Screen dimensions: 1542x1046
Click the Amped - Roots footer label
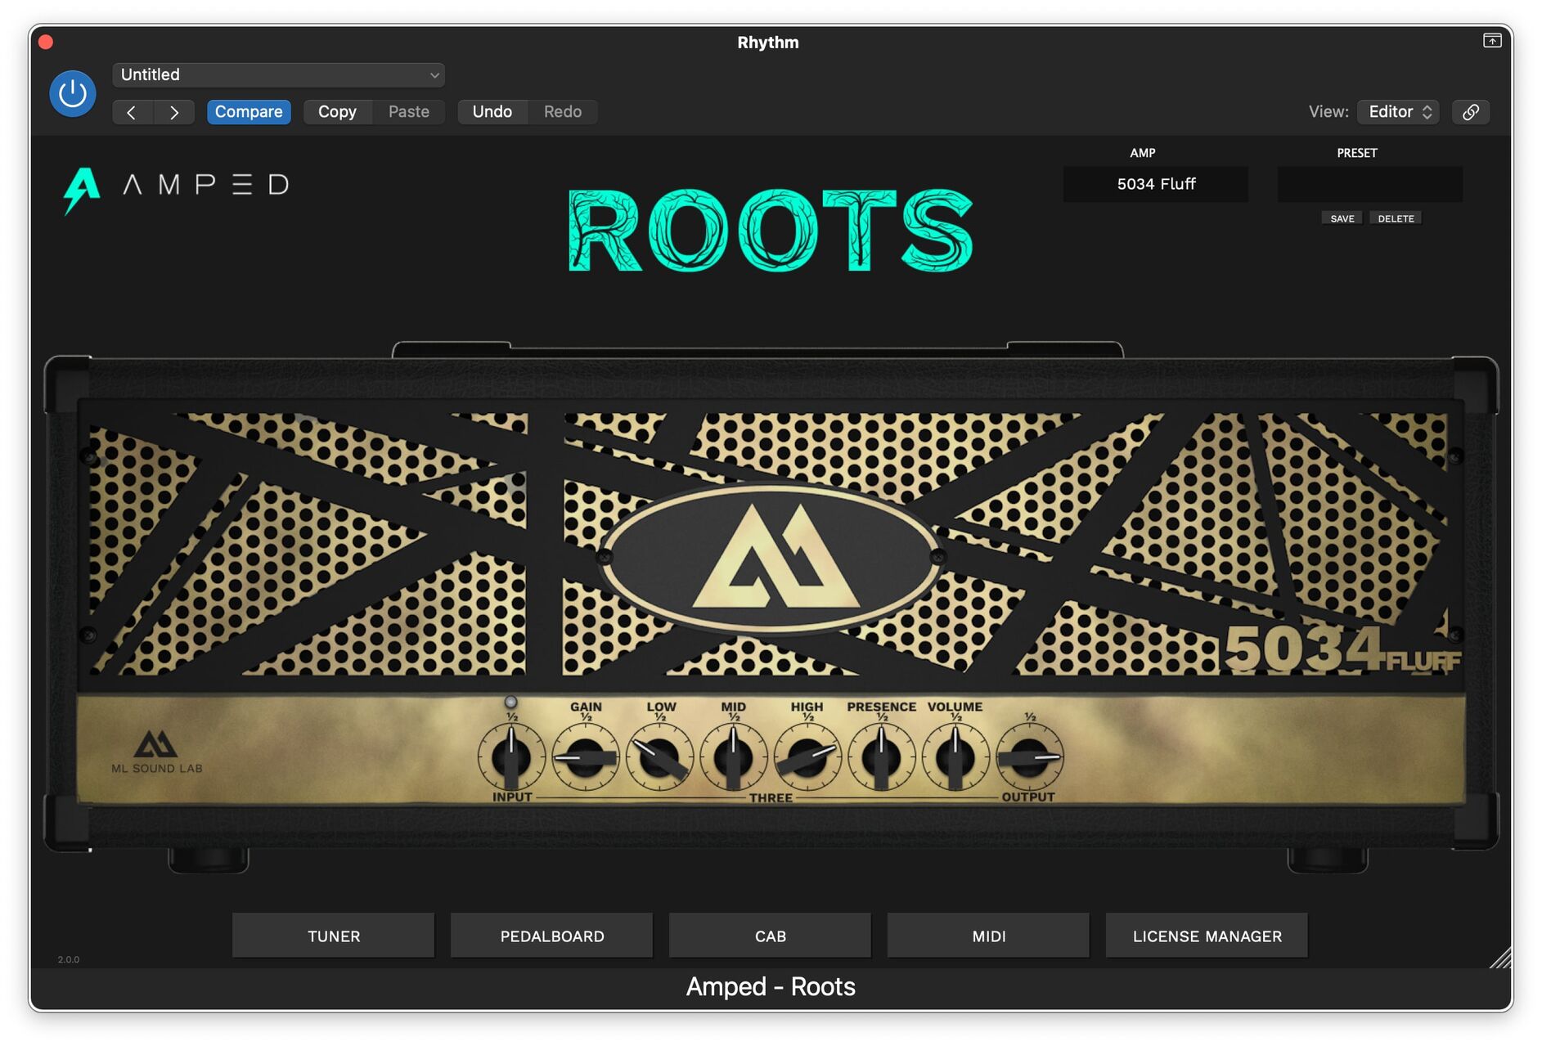pos(771,987)
